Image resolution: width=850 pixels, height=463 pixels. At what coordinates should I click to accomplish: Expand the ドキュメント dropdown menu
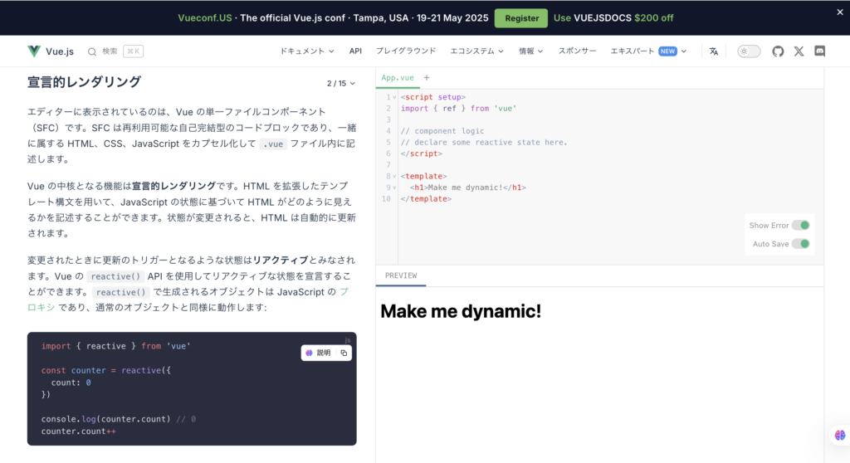coord(306,51)
